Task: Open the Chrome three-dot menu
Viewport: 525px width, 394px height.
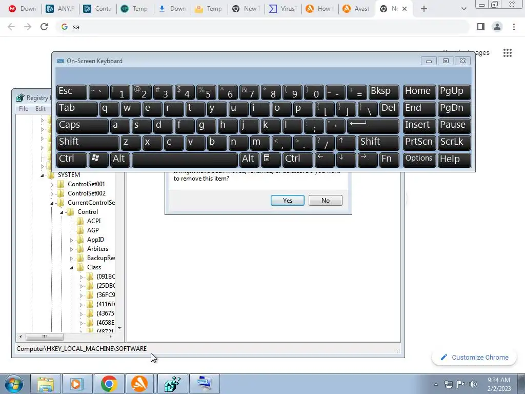Action: point(514,27)
